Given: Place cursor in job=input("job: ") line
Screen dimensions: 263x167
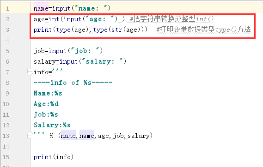Looking at the screenshot, I should 68,51.
